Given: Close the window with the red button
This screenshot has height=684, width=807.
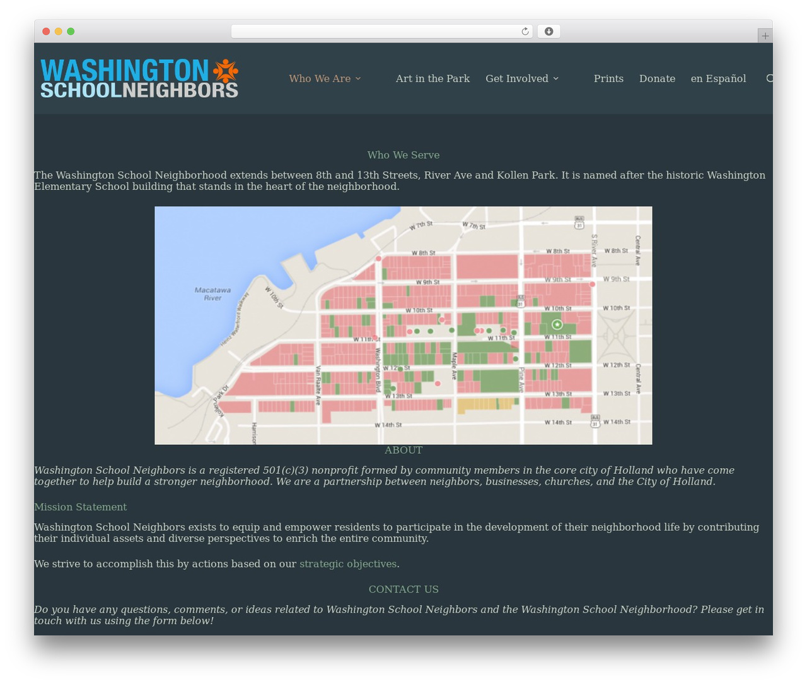Looking at the screenshot, I should click(46, 32).
